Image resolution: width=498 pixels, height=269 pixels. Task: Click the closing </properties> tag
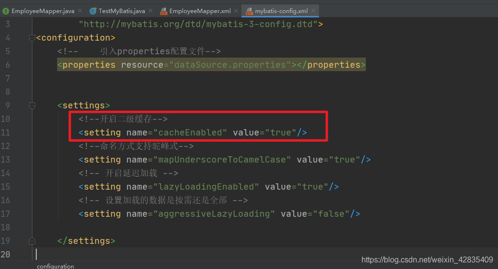point(331,65)
